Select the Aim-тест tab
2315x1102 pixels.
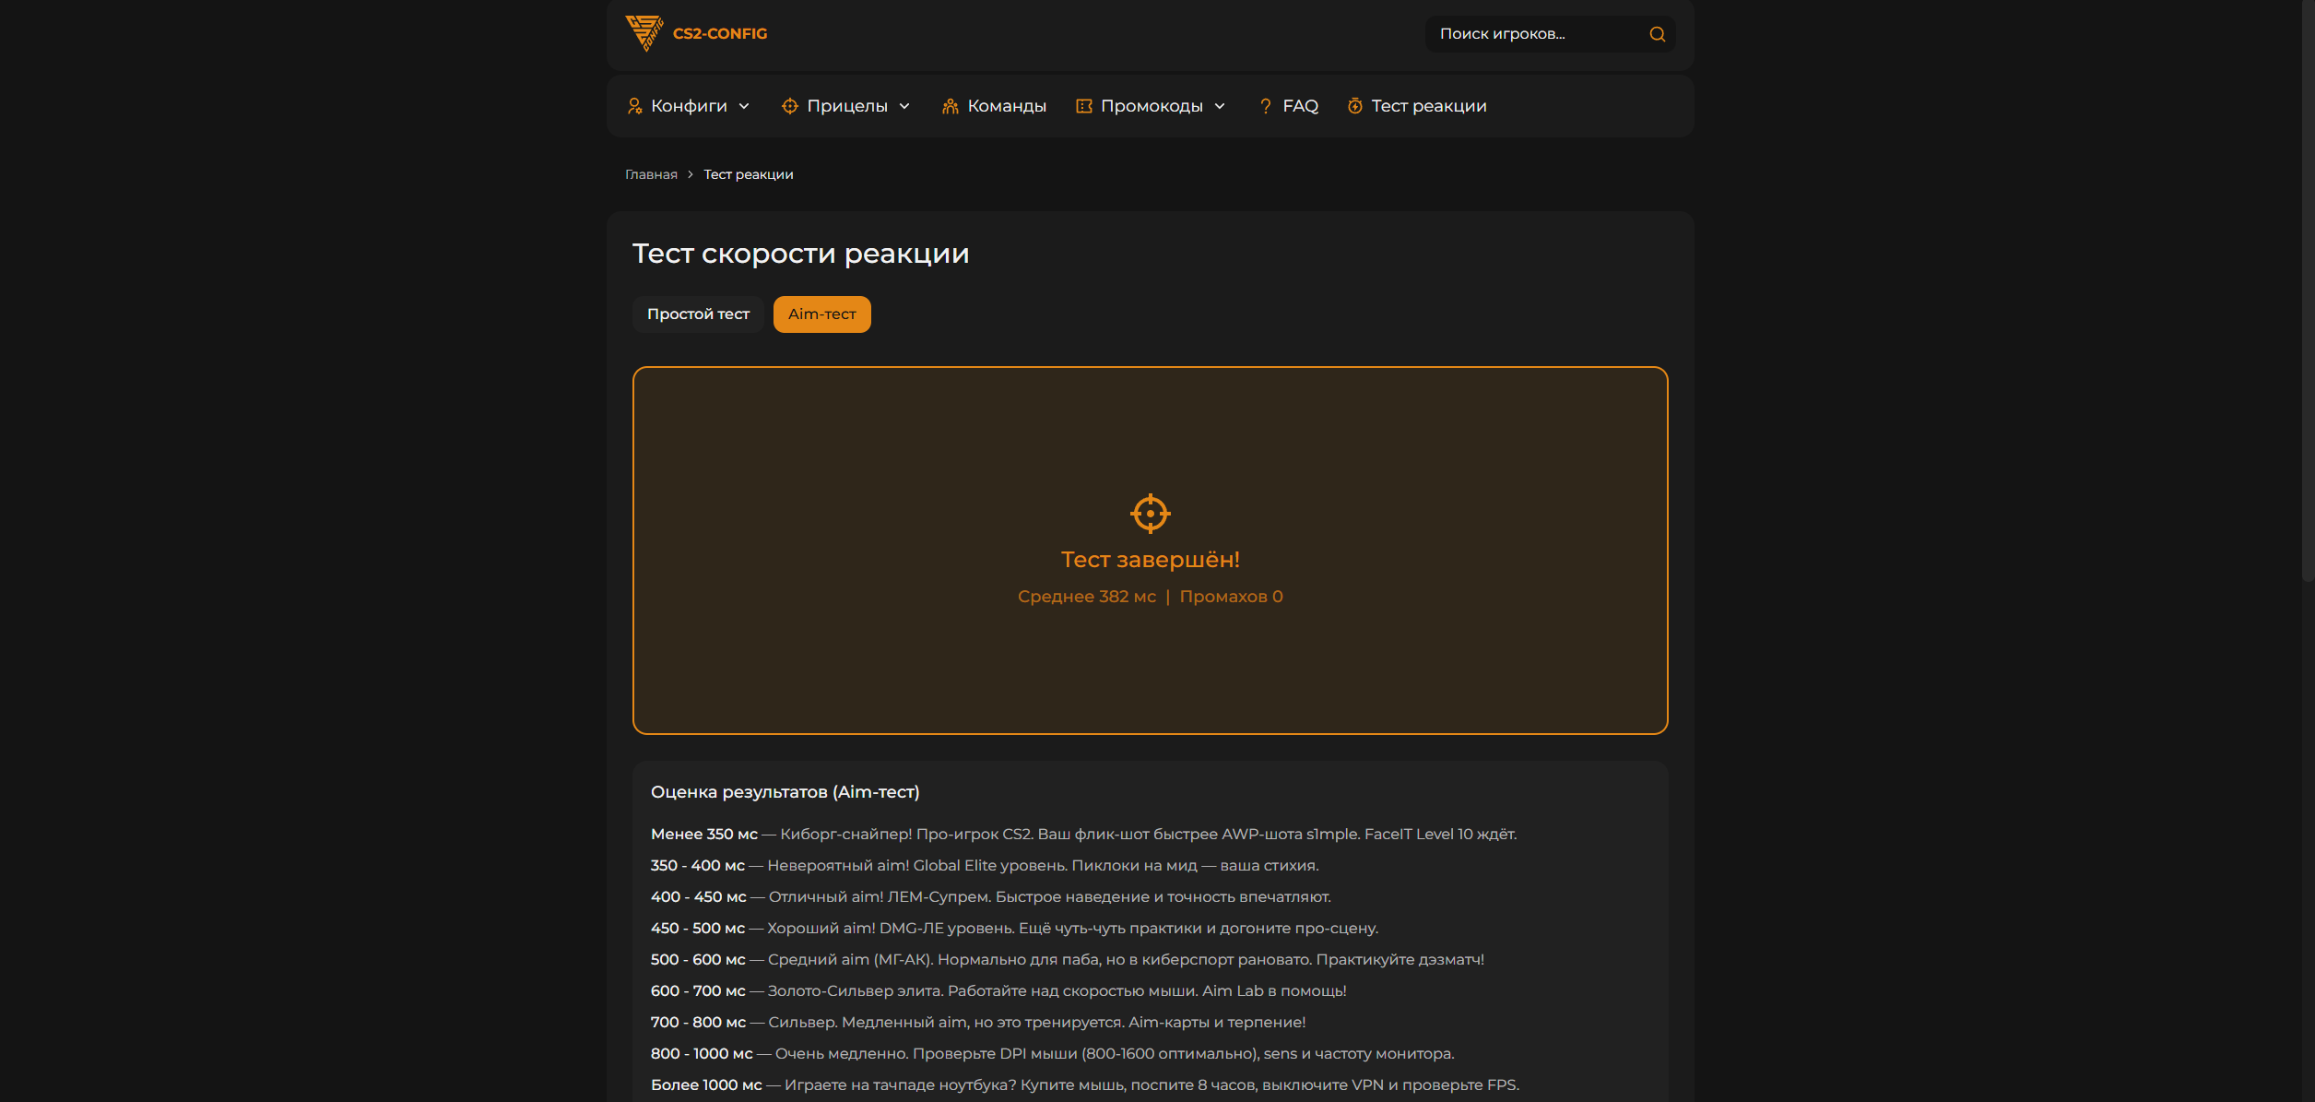tap(821, 314)
